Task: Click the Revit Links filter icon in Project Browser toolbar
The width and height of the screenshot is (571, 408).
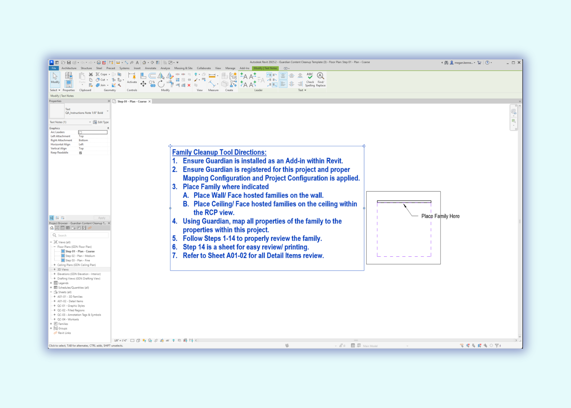Action: [90, 228]
